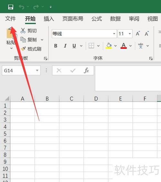The width and height of the screenshot is (161, 182).
Task: Decrease font size with smaller A icon
Action: pyautogui.click(x=147, y=34)
